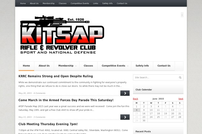Open the KRRC Remains Strong post arrow button

tap(125, 93)
